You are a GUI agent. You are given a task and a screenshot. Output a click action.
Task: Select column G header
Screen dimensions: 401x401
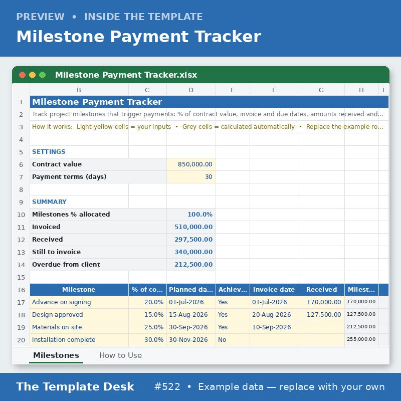click(x=321, y=90)
